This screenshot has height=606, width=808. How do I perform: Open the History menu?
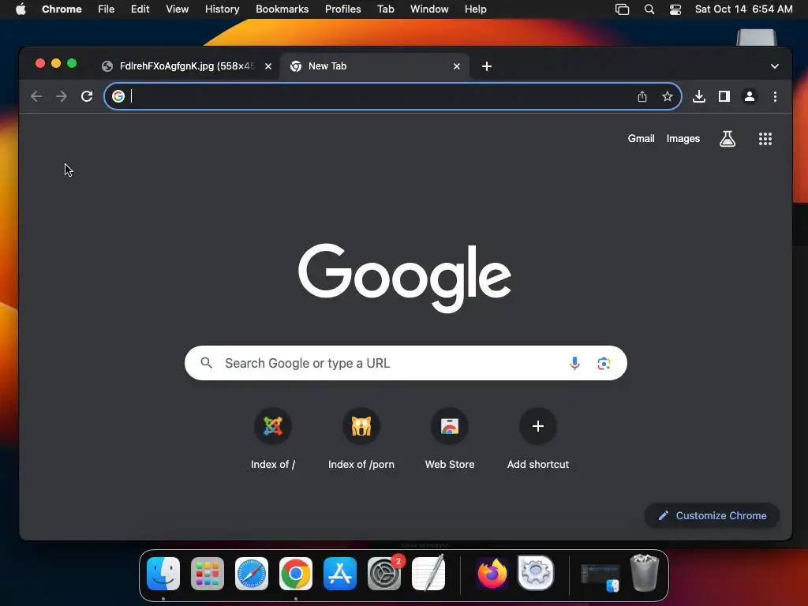tap(222, 9)
